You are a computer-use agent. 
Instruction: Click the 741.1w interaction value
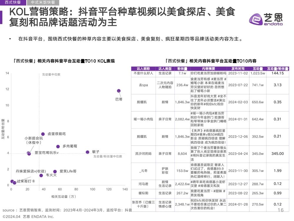click(258, 85)
